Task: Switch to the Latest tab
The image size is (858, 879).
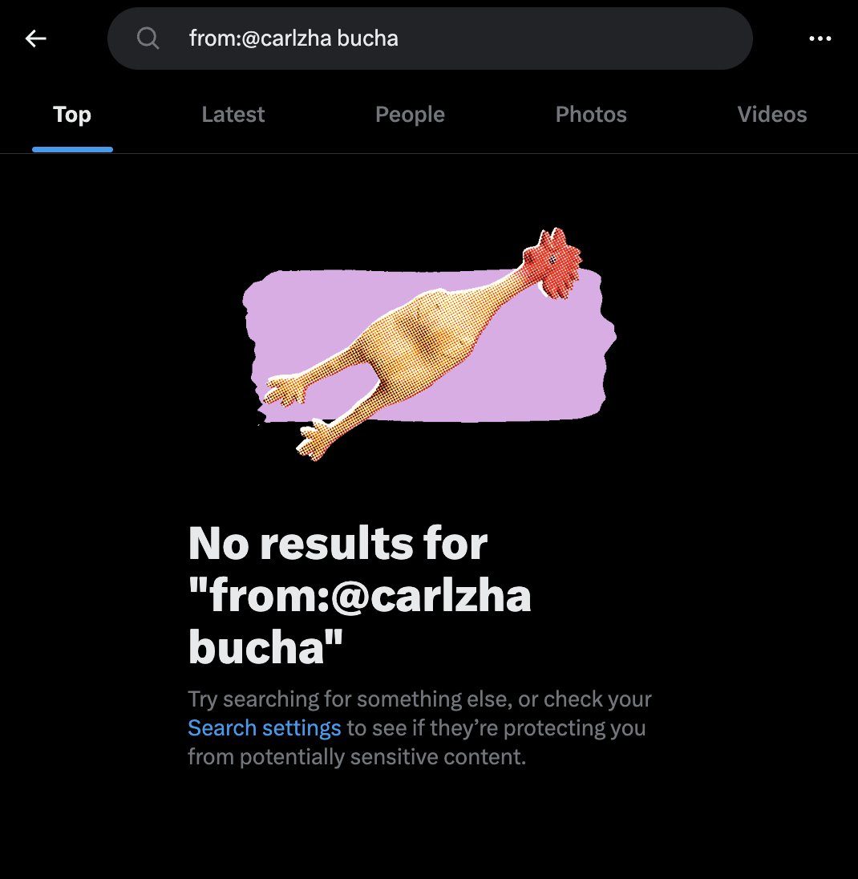Action: click(233, 115)
